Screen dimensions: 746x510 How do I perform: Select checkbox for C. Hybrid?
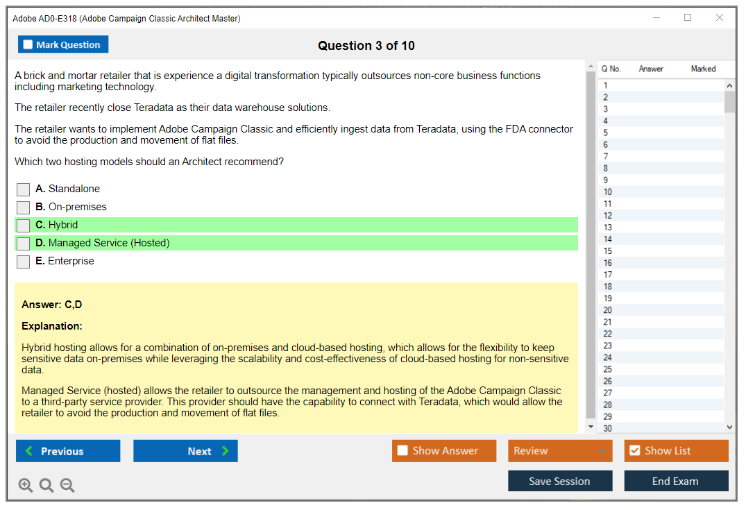point(24,226)
